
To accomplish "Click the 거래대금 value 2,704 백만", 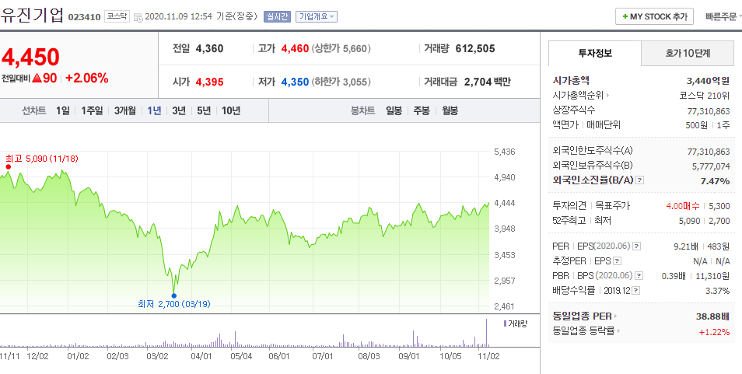I will pyautogui.click(x=488, y=82).
